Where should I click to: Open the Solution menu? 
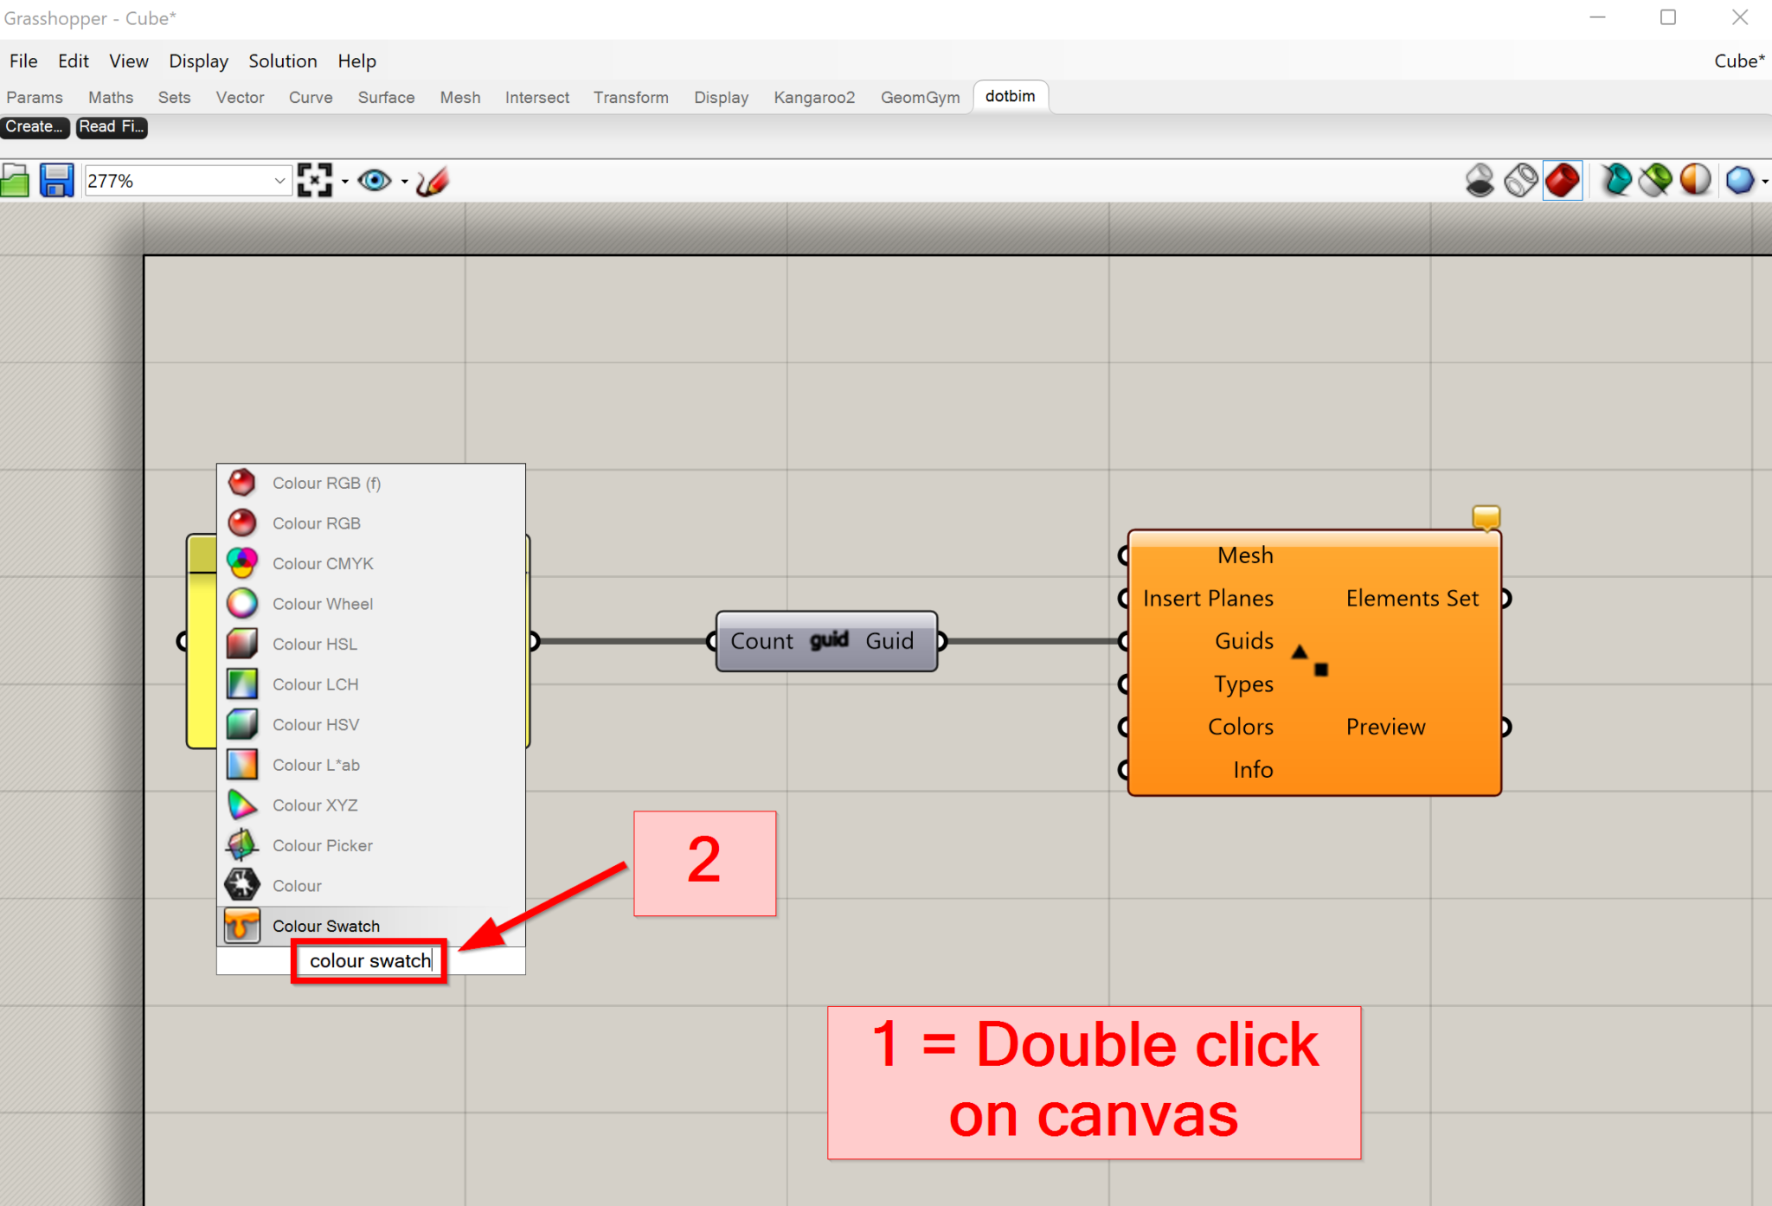tap(282, 61)
